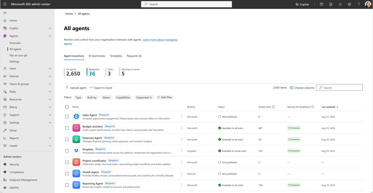Expand the Users section in the sidebar
373x193 pixels.
[x=50, y=68]
